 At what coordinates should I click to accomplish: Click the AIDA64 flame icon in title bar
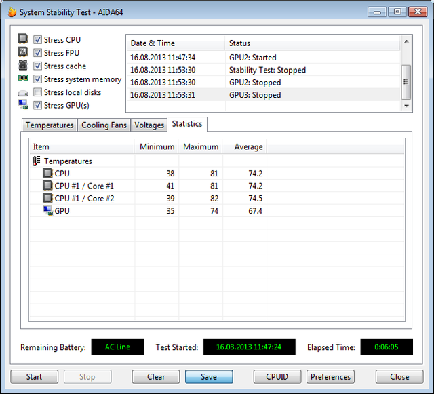(12, 12)
